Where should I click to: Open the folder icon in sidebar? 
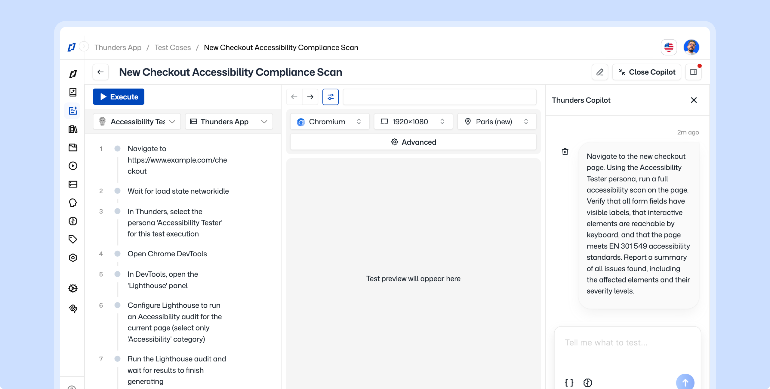pos(73,147)
